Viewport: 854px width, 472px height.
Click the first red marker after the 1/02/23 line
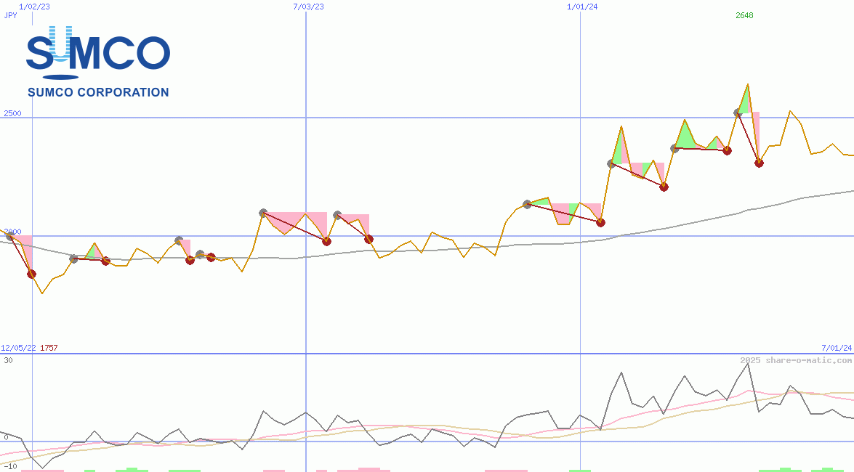31,274
